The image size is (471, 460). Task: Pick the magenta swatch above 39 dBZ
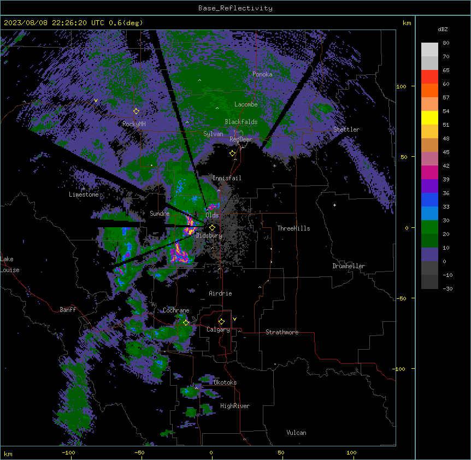click(429, 172)
